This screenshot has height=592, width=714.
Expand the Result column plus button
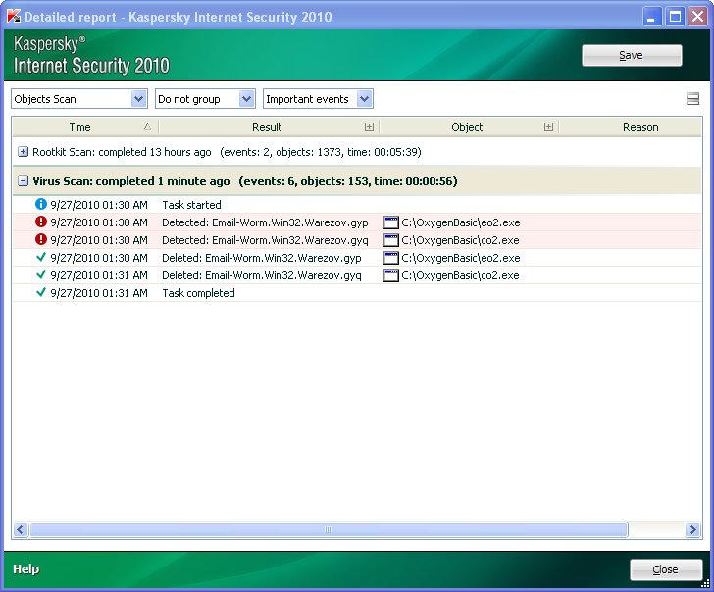click(370, 127)
